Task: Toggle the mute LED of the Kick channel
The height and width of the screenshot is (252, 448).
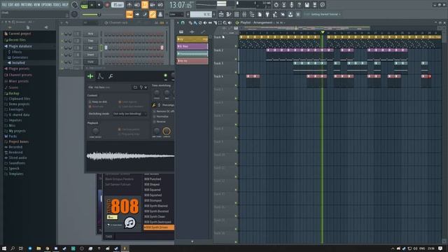Action: click(x=62, y=34)
